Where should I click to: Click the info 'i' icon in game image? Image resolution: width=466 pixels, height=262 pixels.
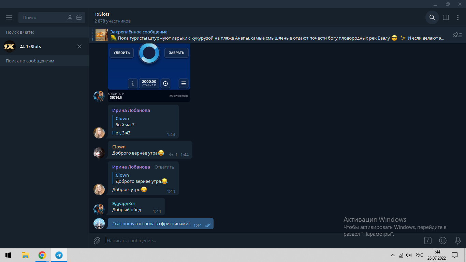pos(133,83)
